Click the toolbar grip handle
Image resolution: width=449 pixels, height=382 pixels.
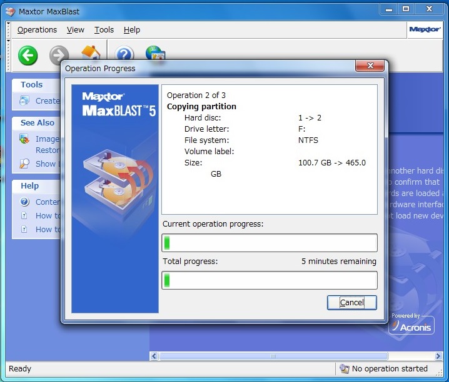[x=8, y=56]
